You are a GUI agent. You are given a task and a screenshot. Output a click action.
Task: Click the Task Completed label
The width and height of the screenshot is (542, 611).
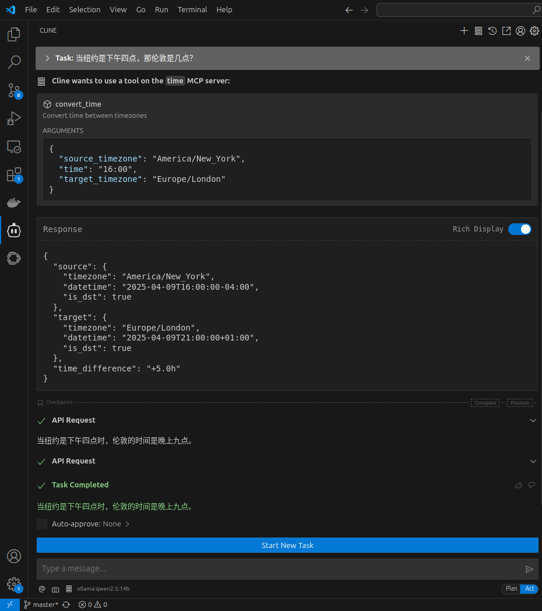(x=80, y=484)
